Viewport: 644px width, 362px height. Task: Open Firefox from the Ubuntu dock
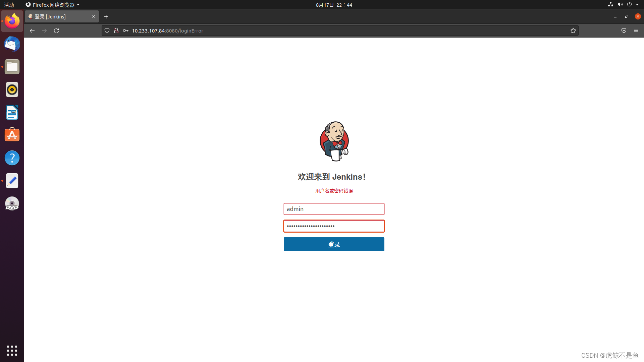[x=12, y=21]
